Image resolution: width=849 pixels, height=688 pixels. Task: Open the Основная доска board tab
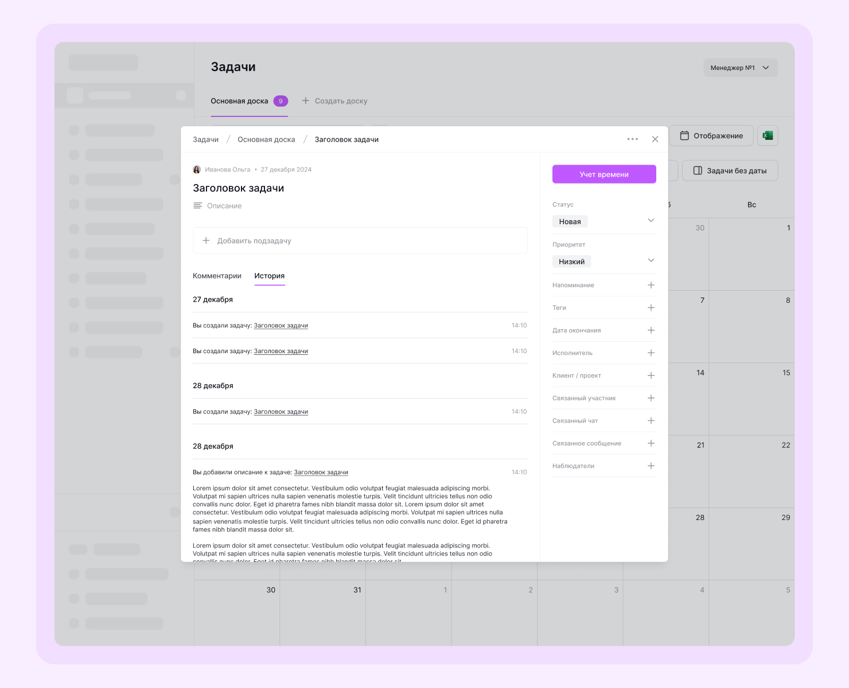(x=239, y=101)
